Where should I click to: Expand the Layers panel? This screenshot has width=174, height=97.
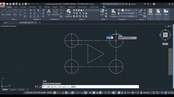click(82, 19)
